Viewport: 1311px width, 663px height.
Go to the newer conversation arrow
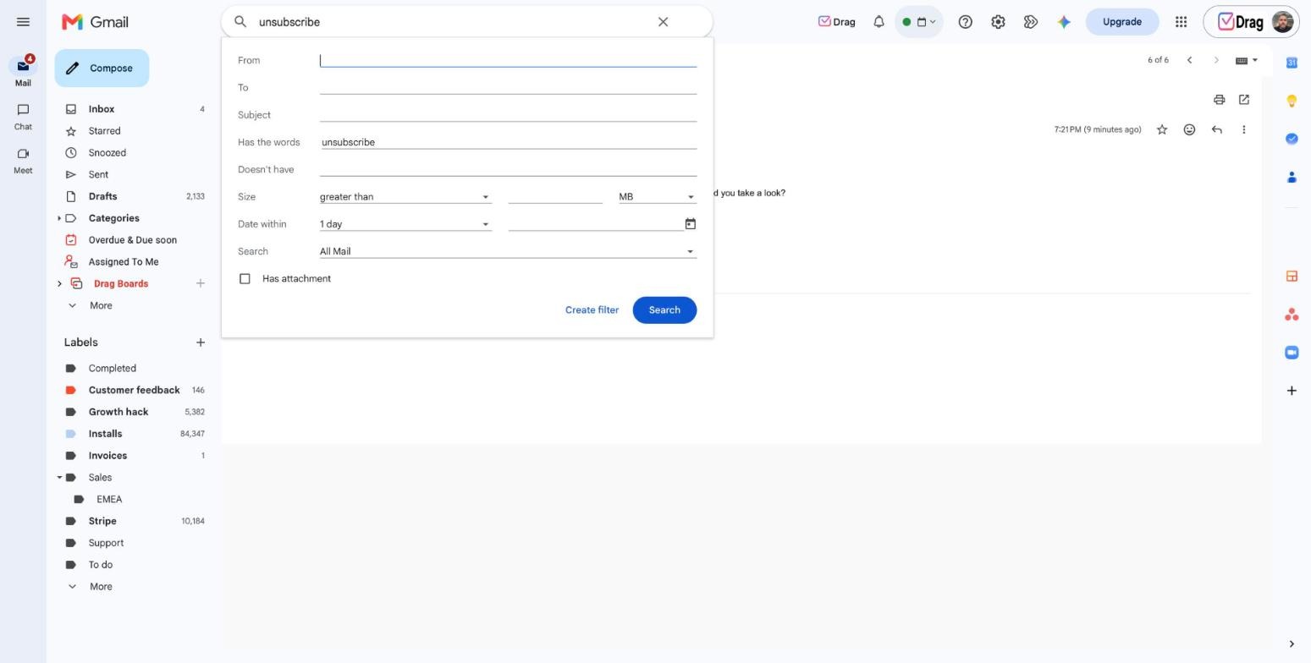1189,60
